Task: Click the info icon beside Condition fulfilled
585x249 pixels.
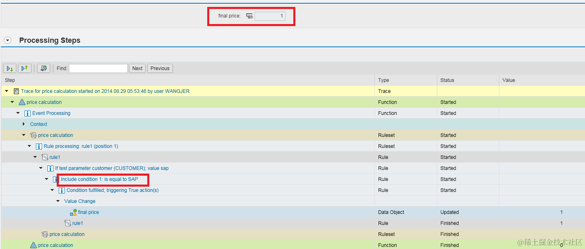Action: 62,190
